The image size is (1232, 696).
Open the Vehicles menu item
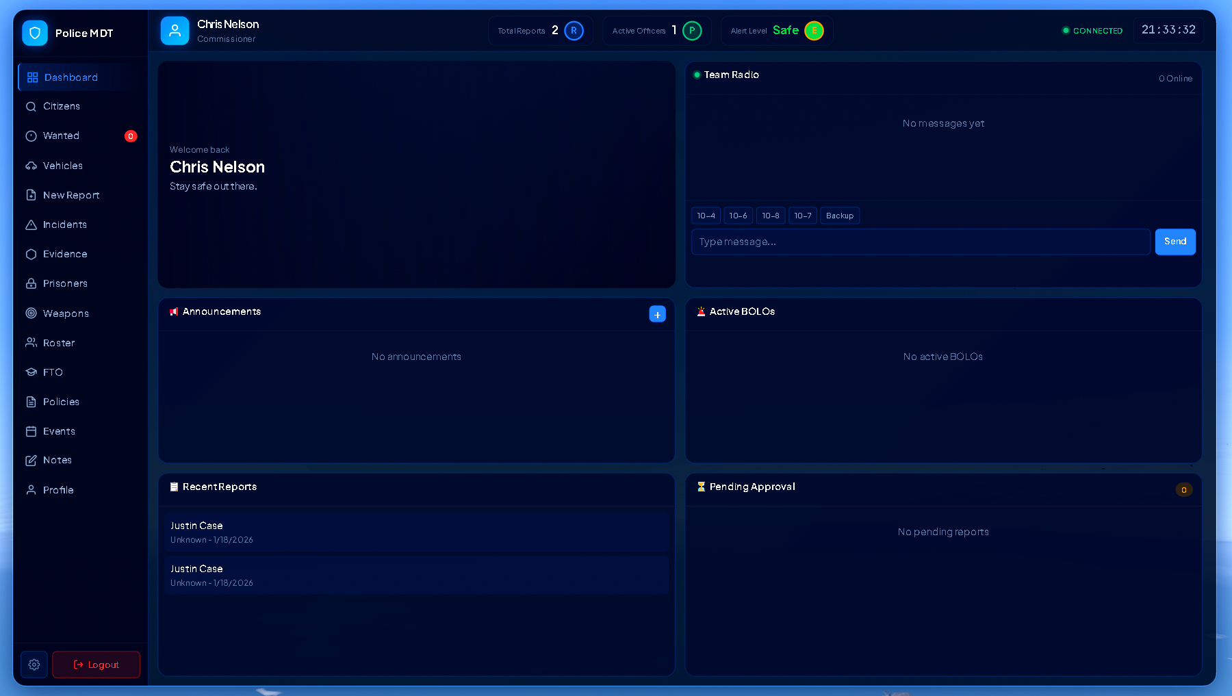click(63, 166)
